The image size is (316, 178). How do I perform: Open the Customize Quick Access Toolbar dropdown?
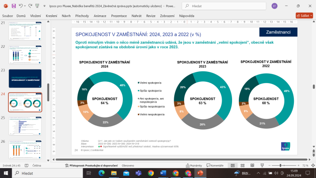44,6
